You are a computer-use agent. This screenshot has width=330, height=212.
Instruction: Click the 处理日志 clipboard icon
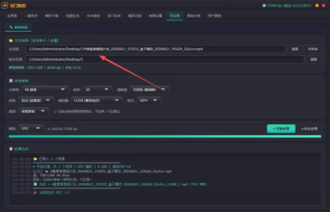11,149
